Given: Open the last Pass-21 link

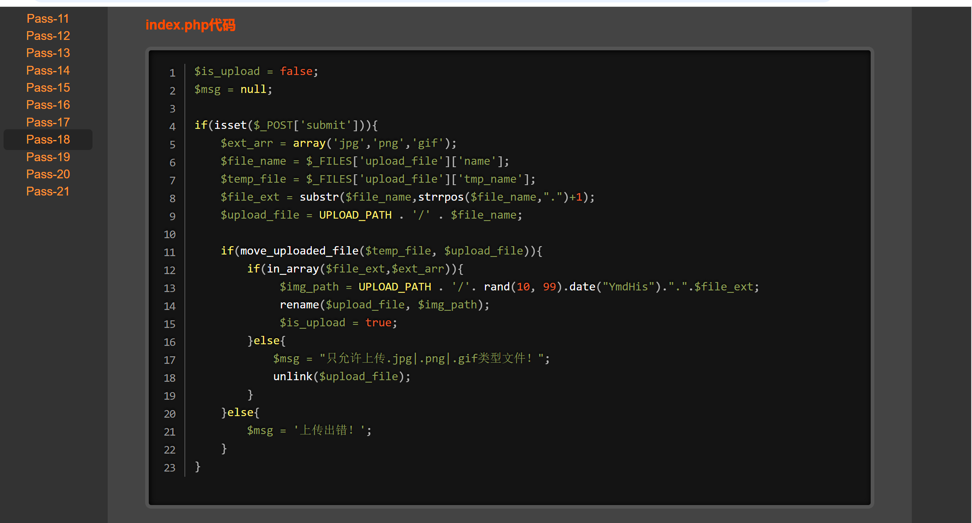Looking at the screenshot, I should tap(48, 191).
